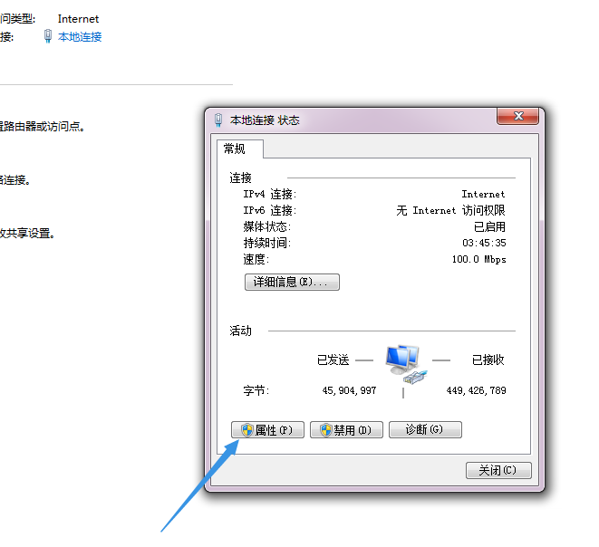Open the 属性(P) properties button
The height and width of the screenshot is (547, 599).
tap(267, 430)
